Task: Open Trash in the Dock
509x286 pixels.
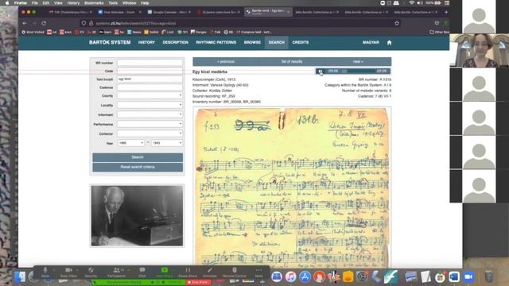Action: (x=489, y=277)
